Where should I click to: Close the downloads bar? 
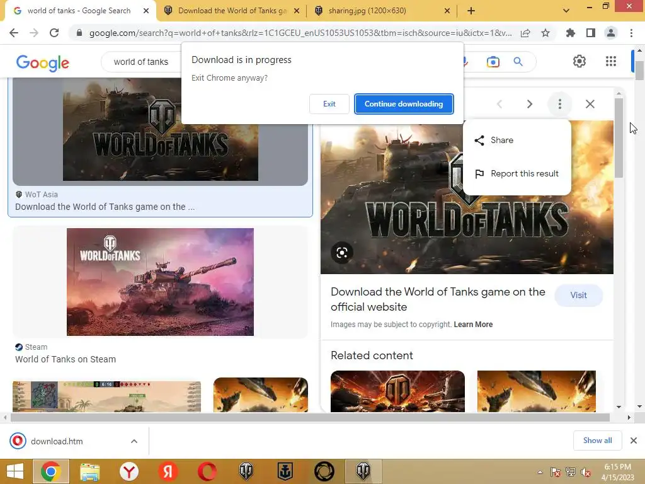tap(634, 441)
